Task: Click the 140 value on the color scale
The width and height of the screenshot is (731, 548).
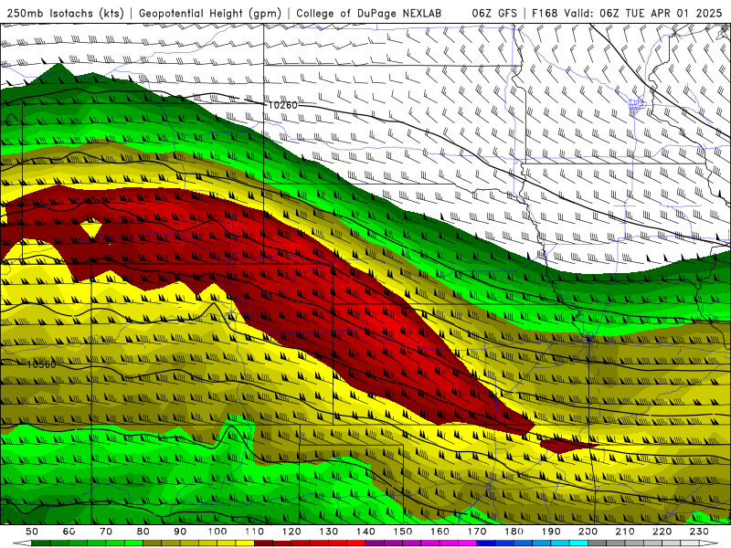Action: [x=365, y=532]
